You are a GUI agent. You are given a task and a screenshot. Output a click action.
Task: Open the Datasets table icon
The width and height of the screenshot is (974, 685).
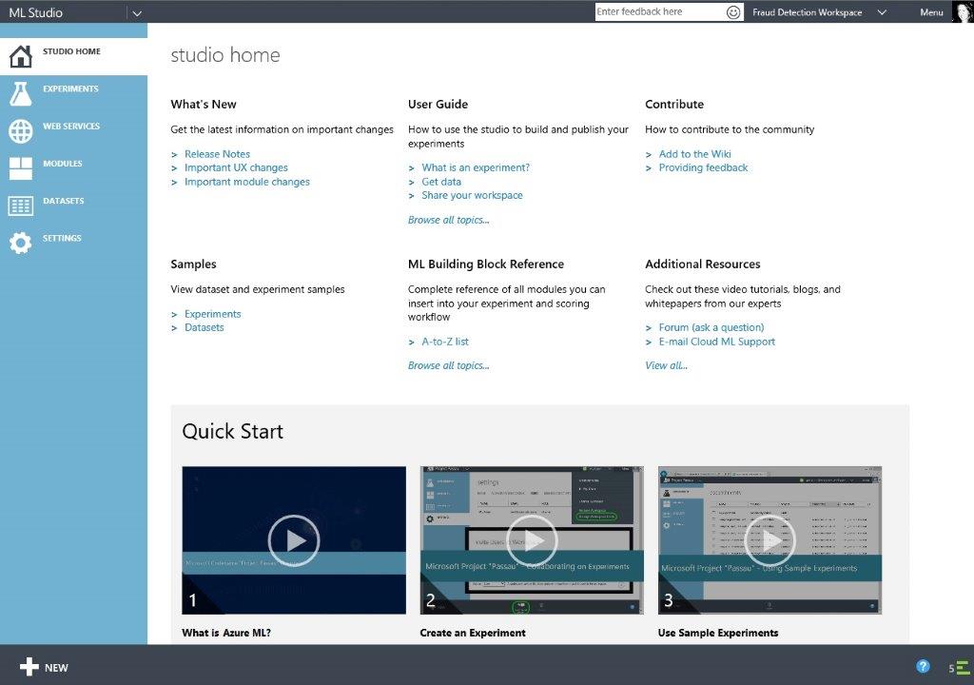tap(21, 205)
